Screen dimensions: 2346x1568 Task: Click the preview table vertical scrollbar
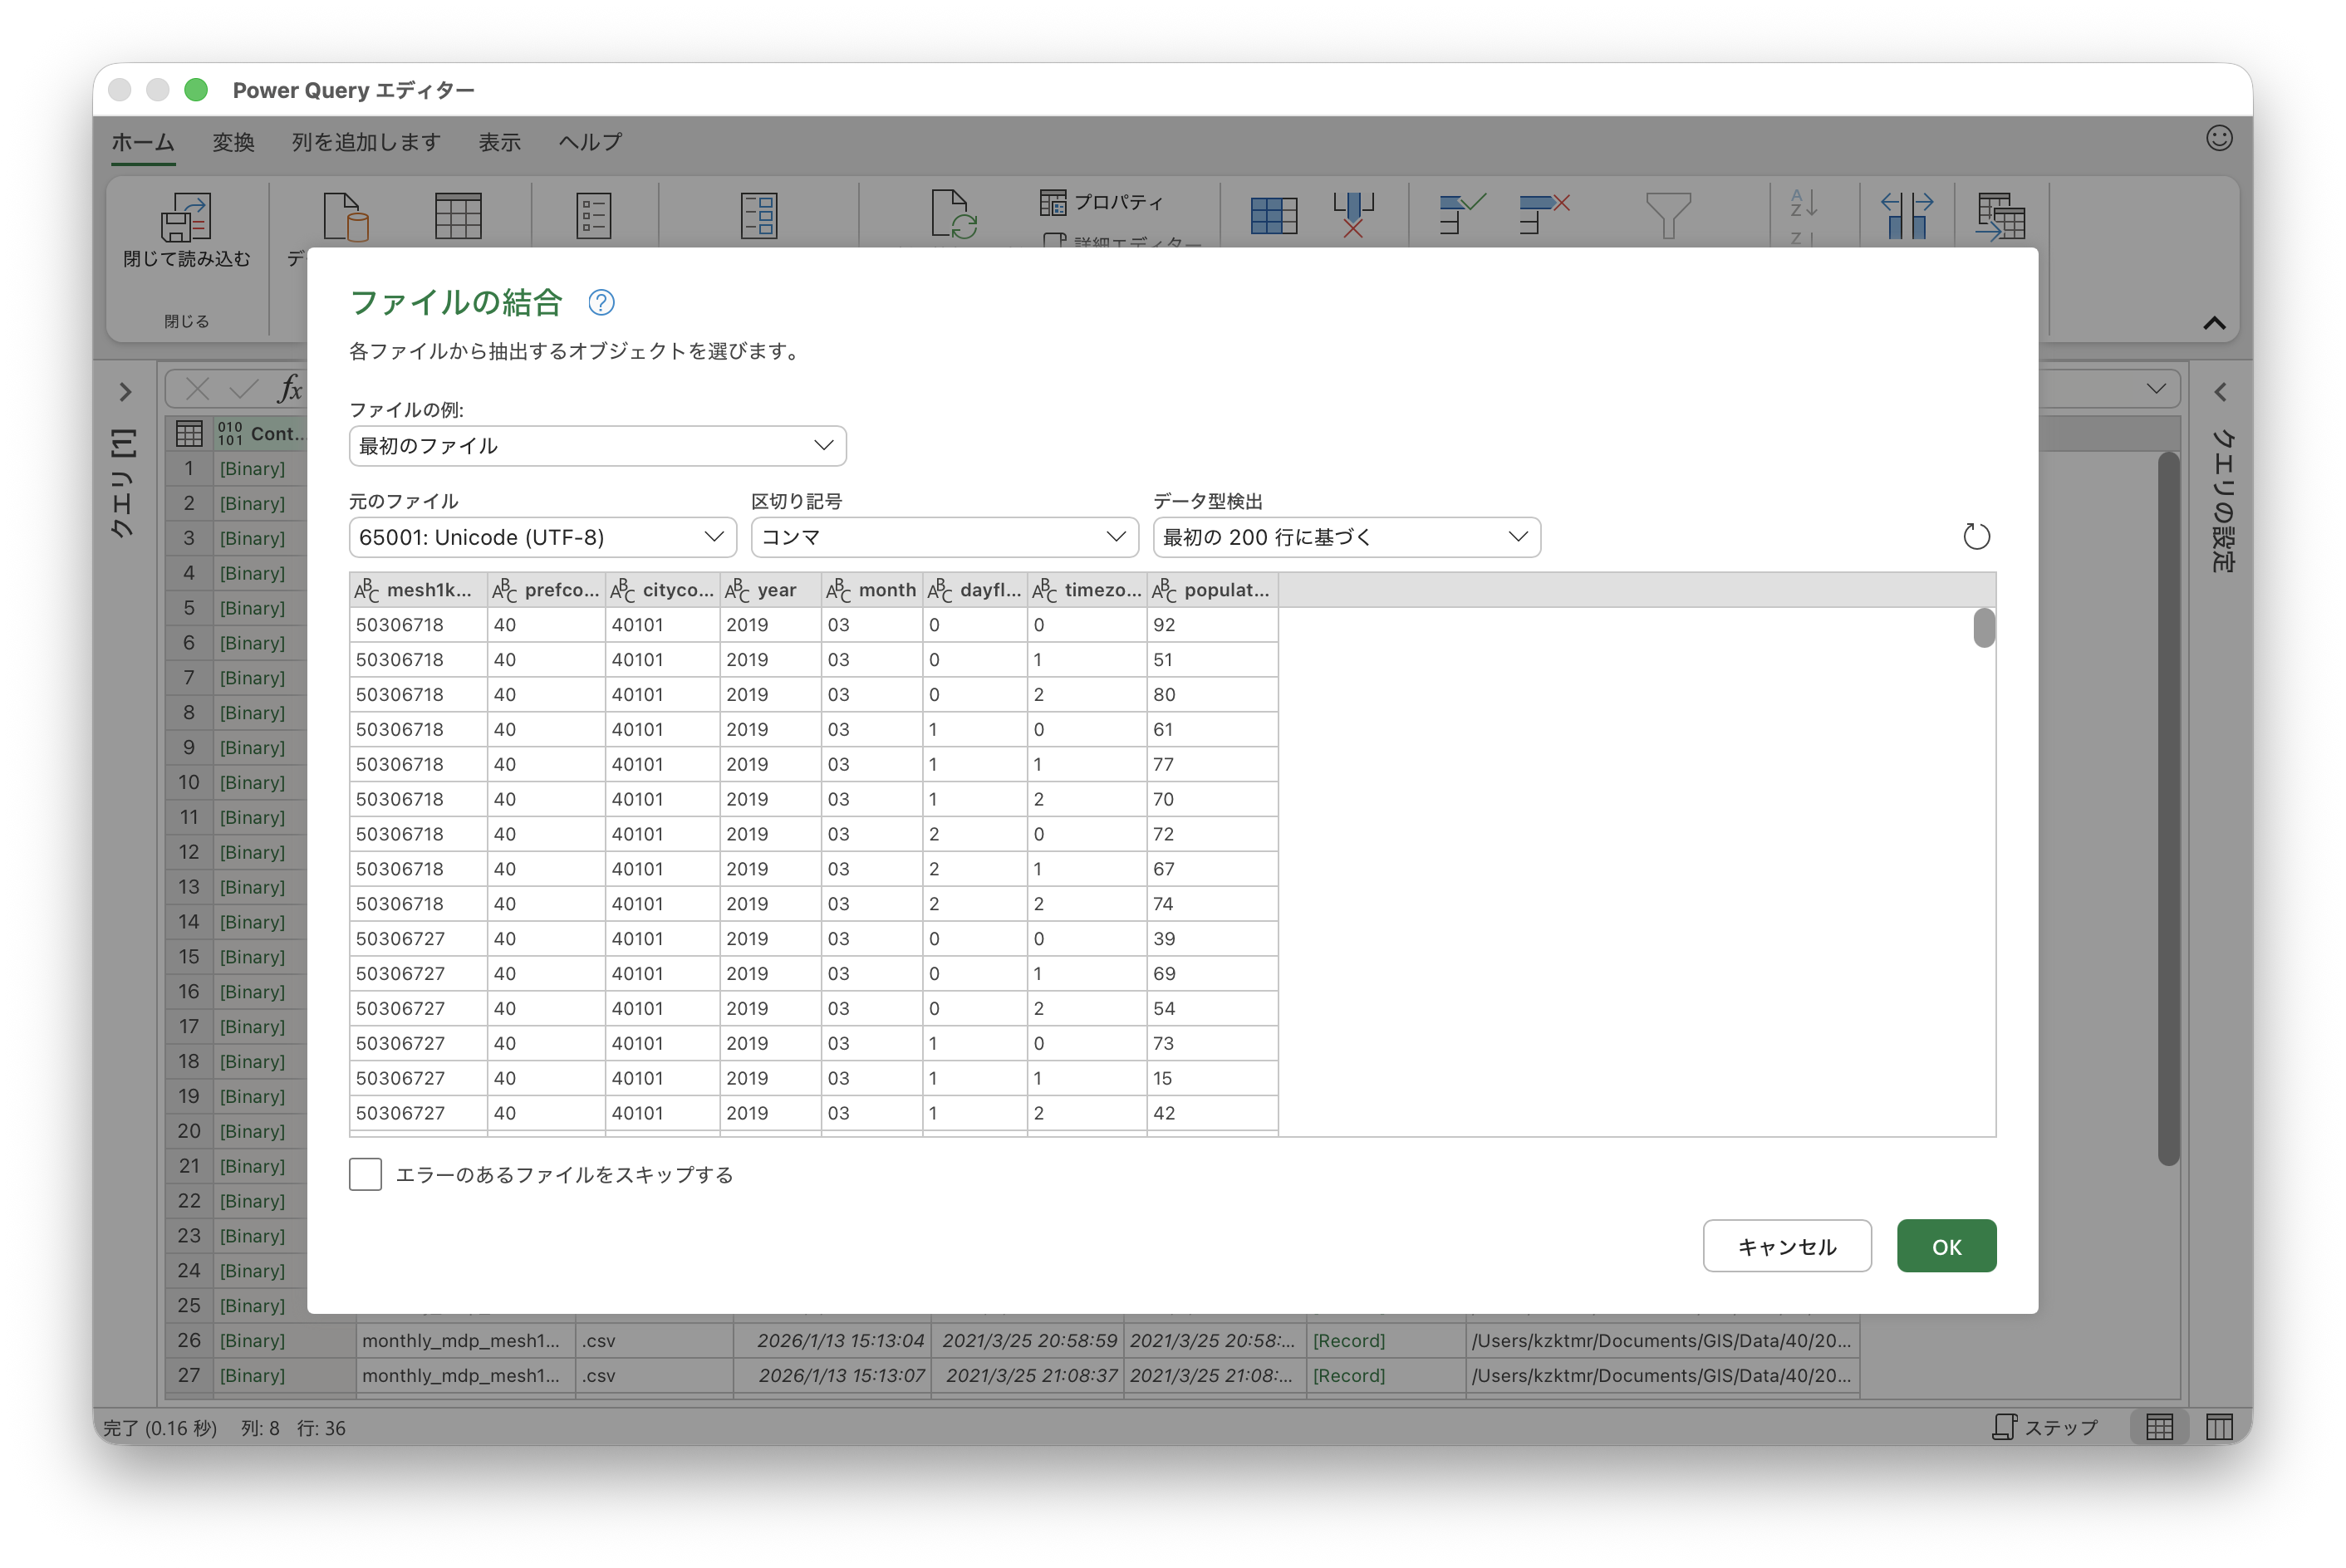pyautogui.click(x=1984, y=629)
